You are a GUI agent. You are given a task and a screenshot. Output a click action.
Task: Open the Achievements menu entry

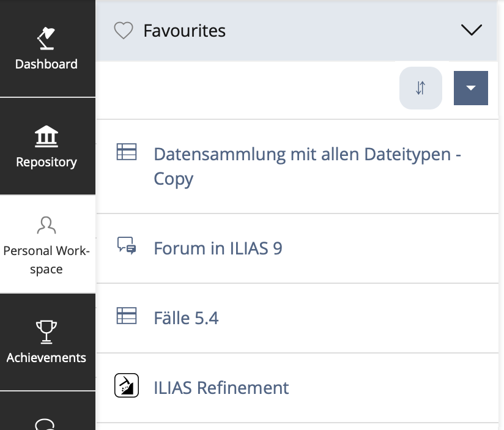(46, 358)
